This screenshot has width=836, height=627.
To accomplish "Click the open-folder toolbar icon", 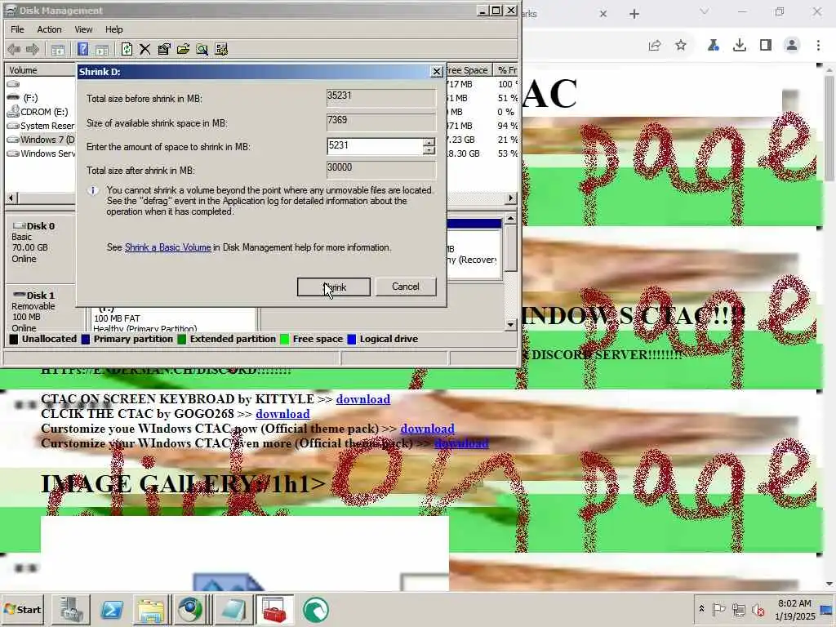I will click(183, 50).
